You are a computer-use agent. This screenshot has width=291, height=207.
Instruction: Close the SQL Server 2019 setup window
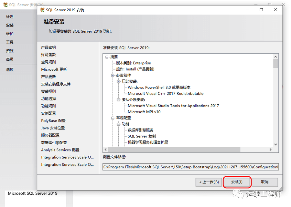click(275, 10)
